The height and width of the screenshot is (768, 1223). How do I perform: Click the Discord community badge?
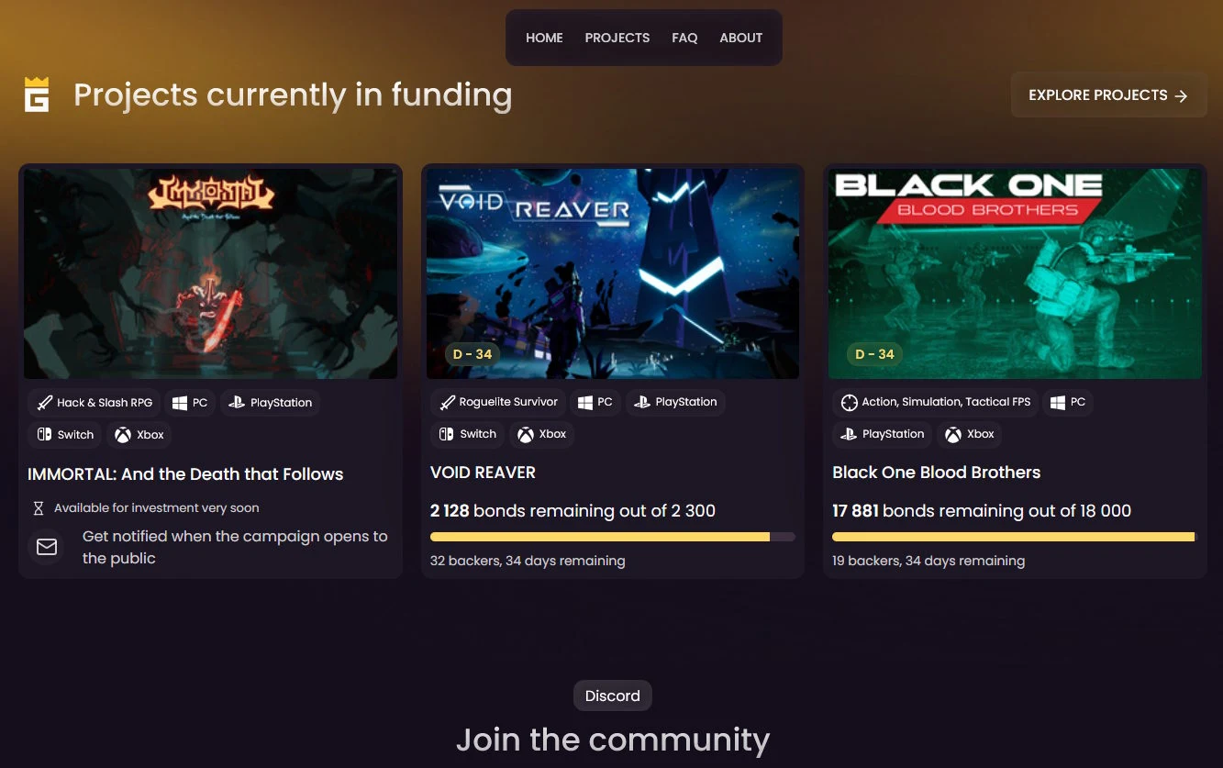(613, 696)
